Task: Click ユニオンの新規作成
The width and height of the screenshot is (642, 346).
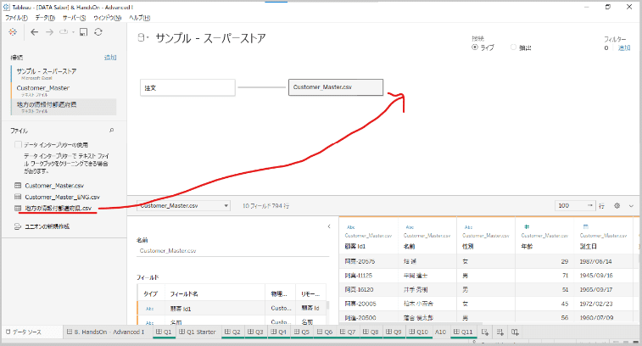Action: click(x=47, y=226)
